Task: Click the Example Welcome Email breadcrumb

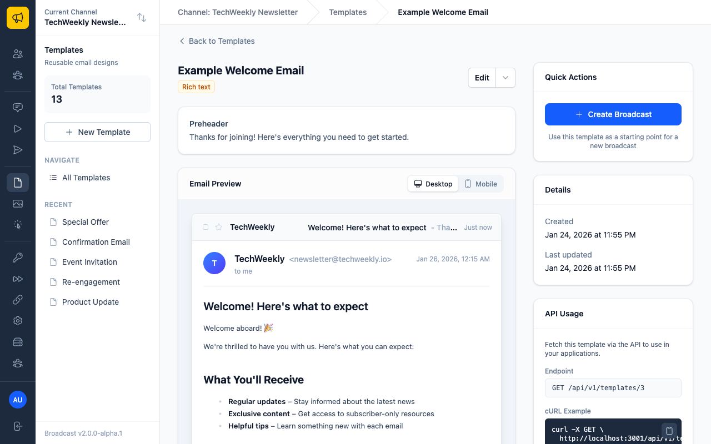Action: 443,12
